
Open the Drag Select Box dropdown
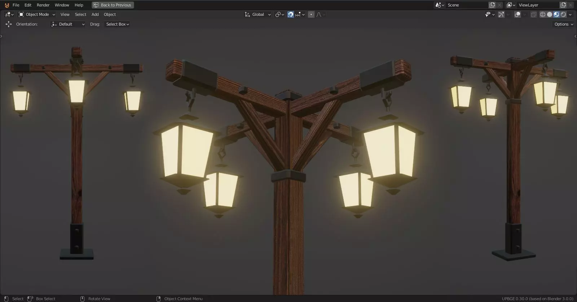(117, 24)
